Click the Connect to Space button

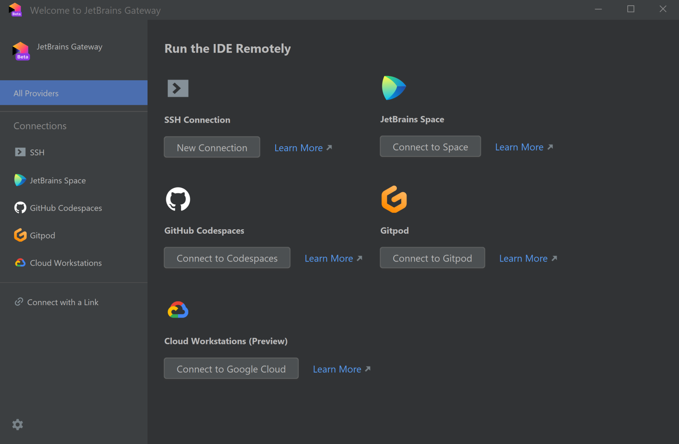click(430, 147)
